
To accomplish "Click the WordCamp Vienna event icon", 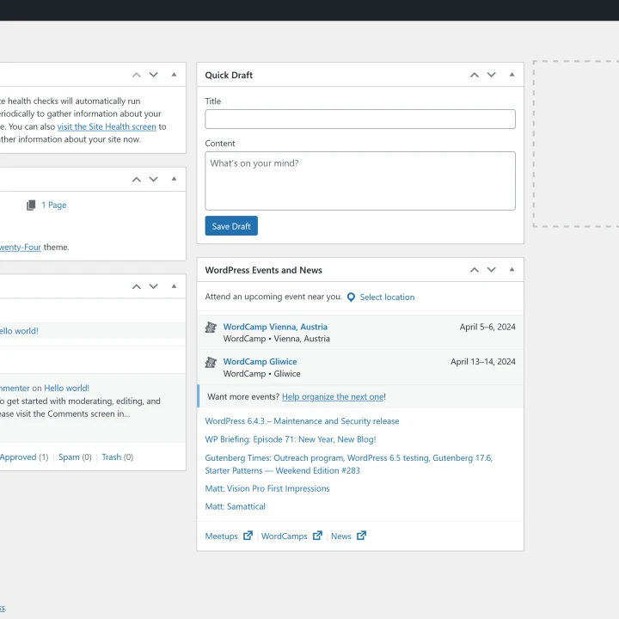I will click(x=211, y=328).
